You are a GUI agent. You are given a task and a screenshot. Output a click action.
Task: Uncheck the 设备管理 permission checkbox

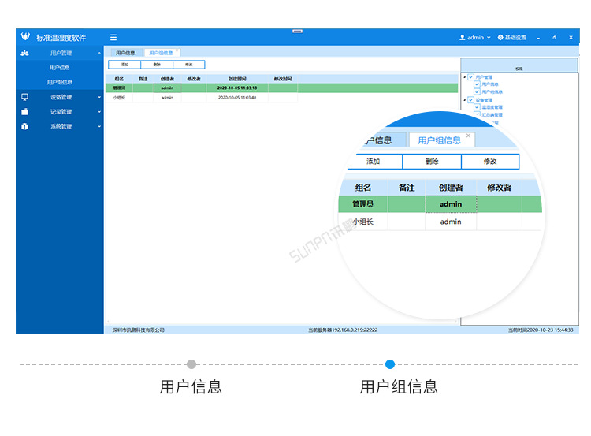pyautogui.click(x=470, y=100)
